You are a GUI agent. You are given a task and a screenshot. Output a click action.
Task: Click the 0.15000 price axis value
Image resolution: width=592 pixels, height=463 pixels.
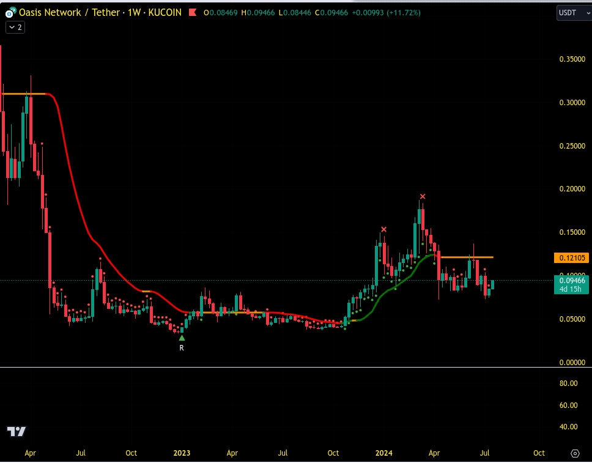pyautogui.click(x=572, y=232)
